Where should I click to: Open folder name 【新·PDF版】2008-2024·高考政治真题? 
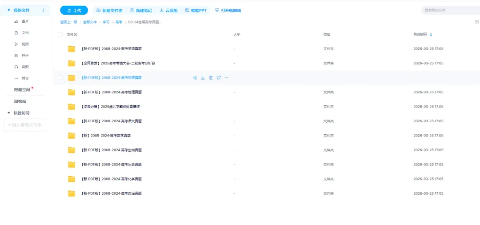pos(112,193)
